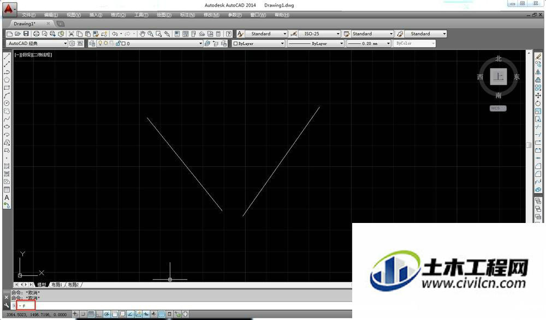Open the Layer Properties Manager icon
The width and height of the screenshot is (546, 320).
92,44
